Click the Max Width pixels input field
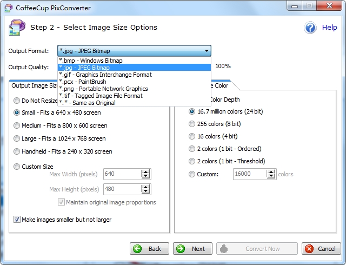The width and height of the screenshot is (346, 265). point(122,174)
